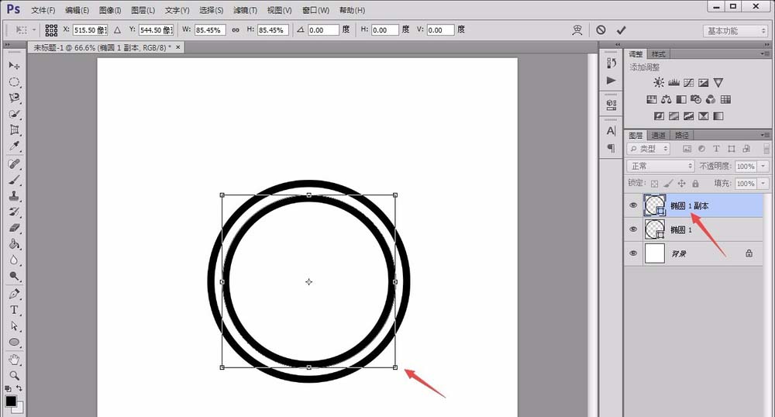Select the Zoom tool
This screenshot has width=775, height=417.
pyautogui.click(x=14, y=375)
